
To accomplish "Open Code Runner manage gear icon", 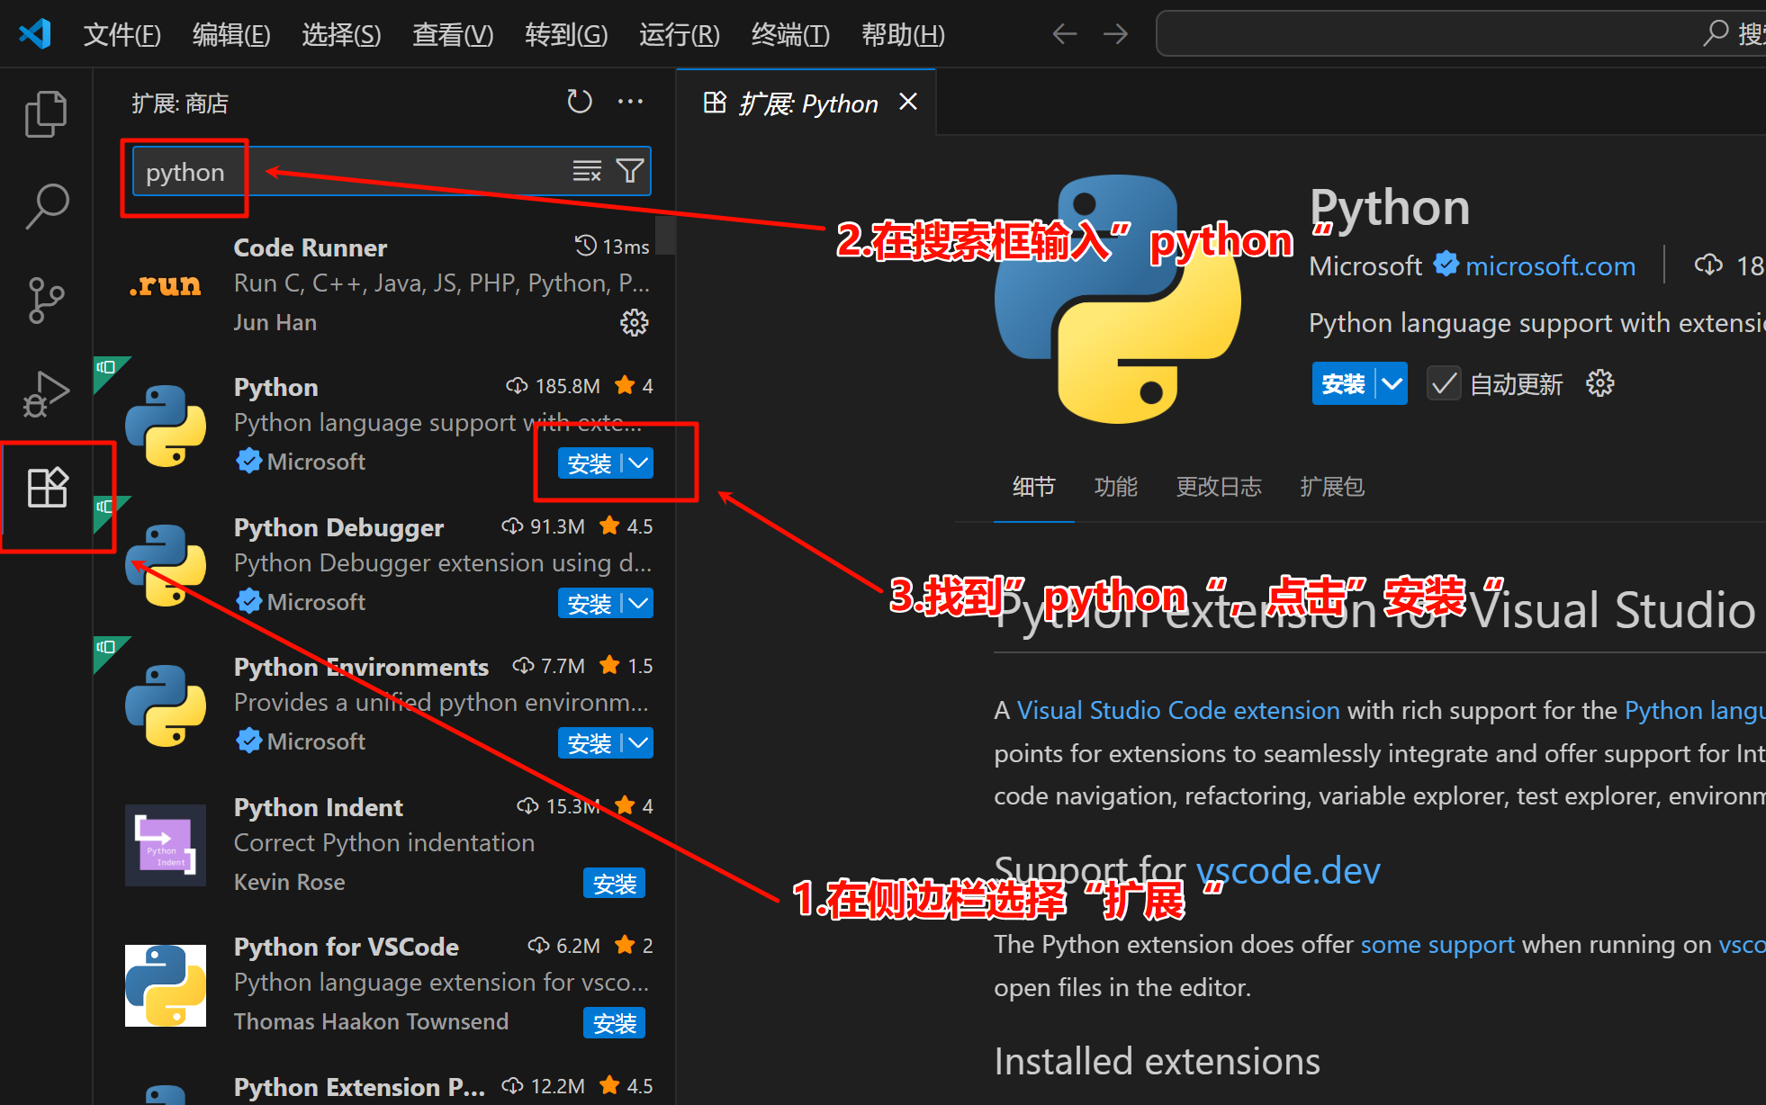I will [x=634, y=322].
